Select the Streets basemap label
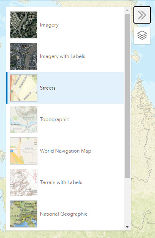This screenshot has height=238, width=155. [48, 88]
